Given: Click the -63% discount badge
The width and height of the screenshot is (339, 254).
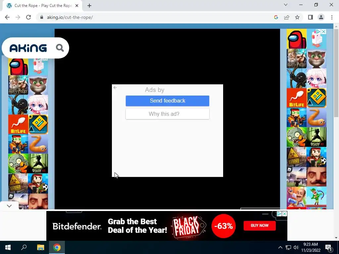Looking at the screenshot, I should (223, 226).
